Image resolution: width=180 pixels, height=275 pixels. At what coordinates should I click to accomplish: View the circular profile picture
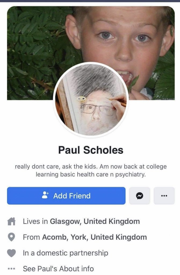pos(91,100)
